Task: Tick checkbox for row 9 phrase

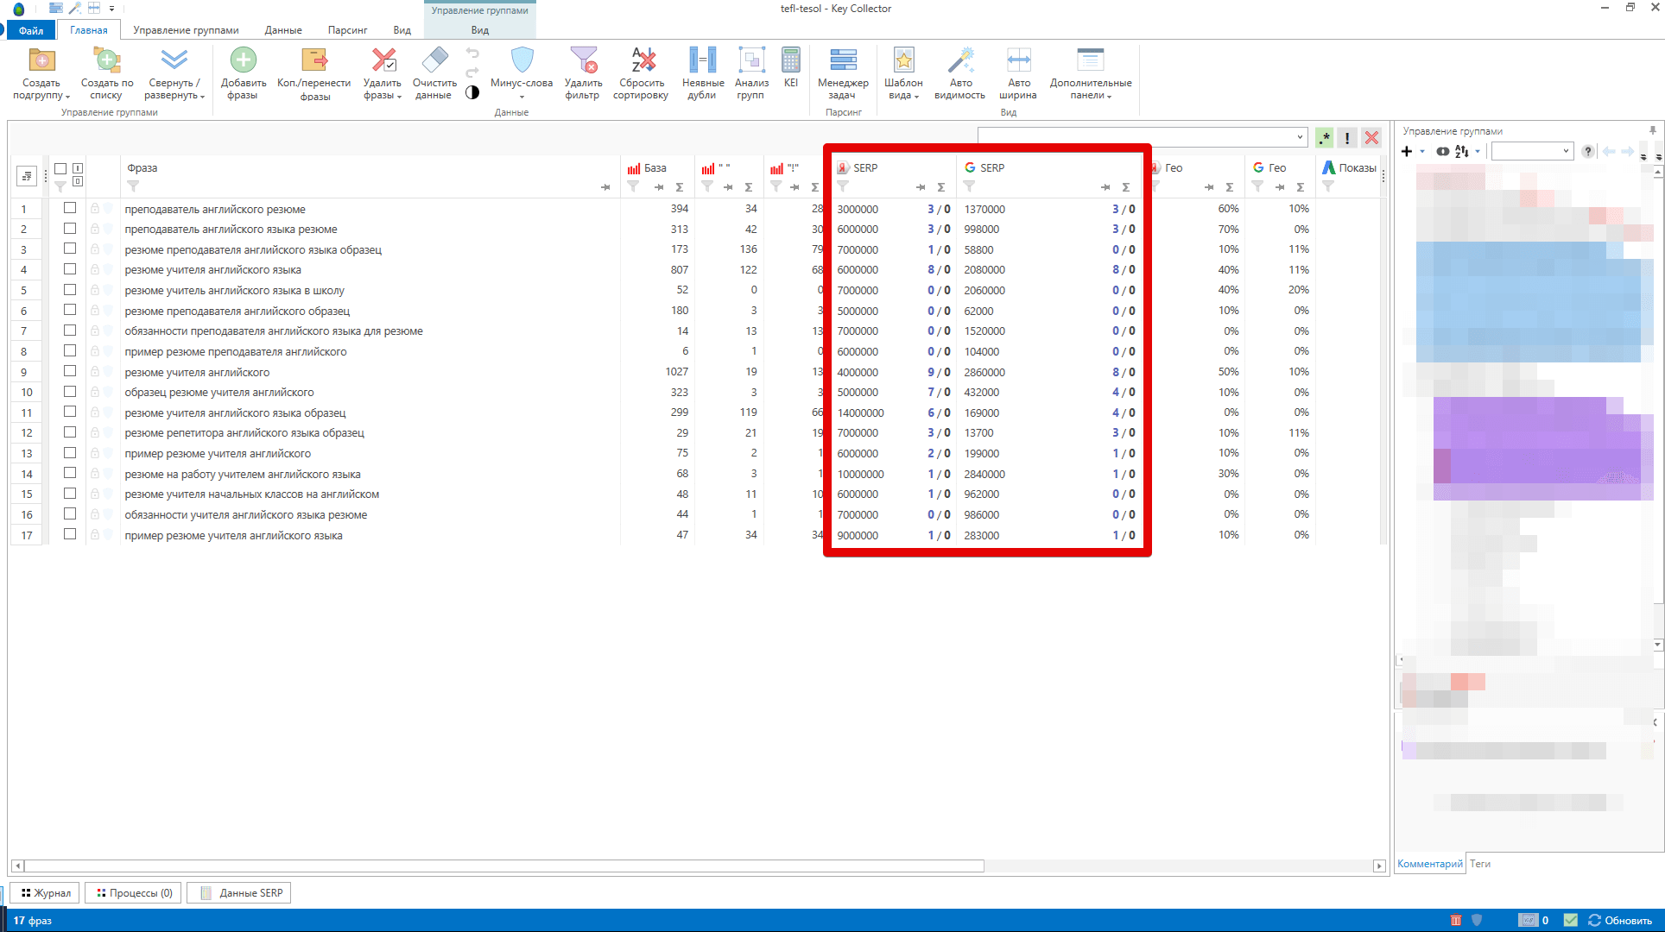Action: [x=70, y=371]
